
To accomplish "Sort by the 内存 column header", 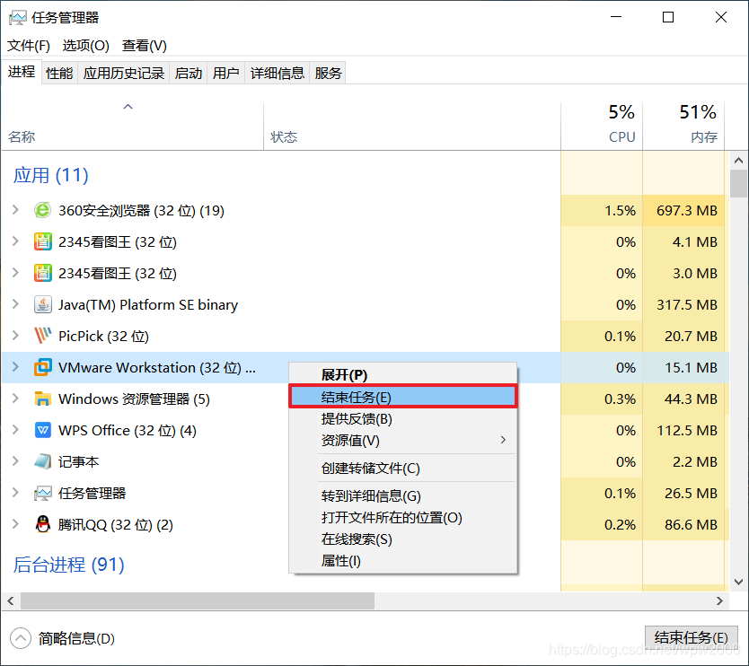I will 683,126.
